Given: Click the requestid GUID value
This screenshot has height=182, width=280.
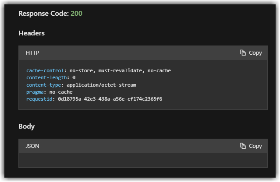Looking at the screenshot, I should [110, 99].
